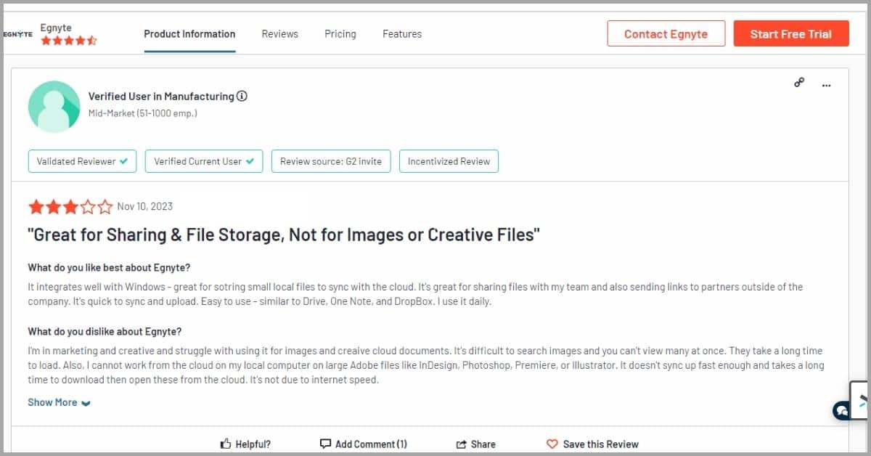
Task: Click the Contact Egnyte button
Action: click(666, 33)
